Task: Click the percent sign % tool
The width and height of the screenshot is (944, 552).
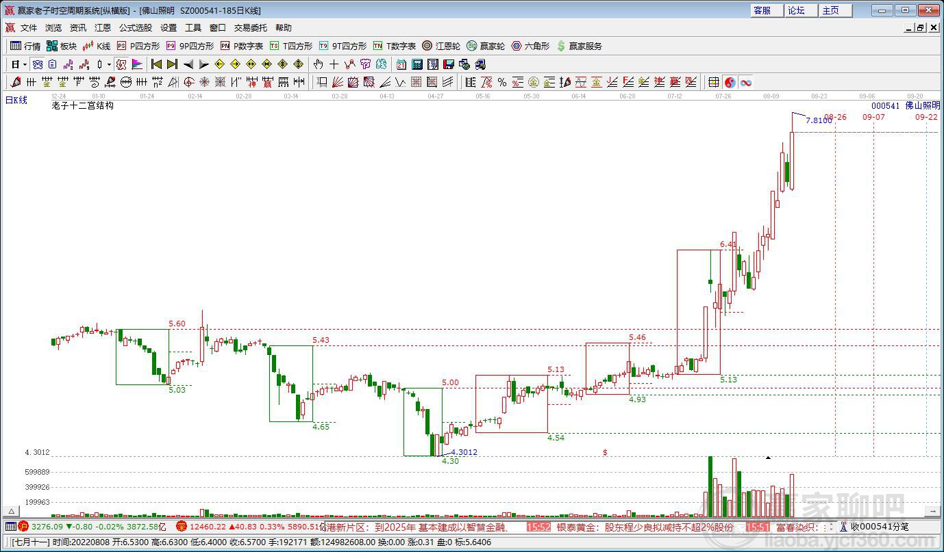Action: click(x=502, y=82)
